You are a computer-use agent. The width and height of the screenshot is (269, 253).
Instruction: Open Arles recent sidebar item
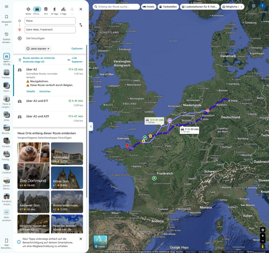[x=7, y=116]
